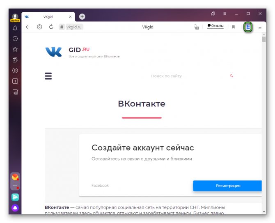The image size is (275, 223).
Task: Click the page scrollbar thumb
Action: click(264, 39)
